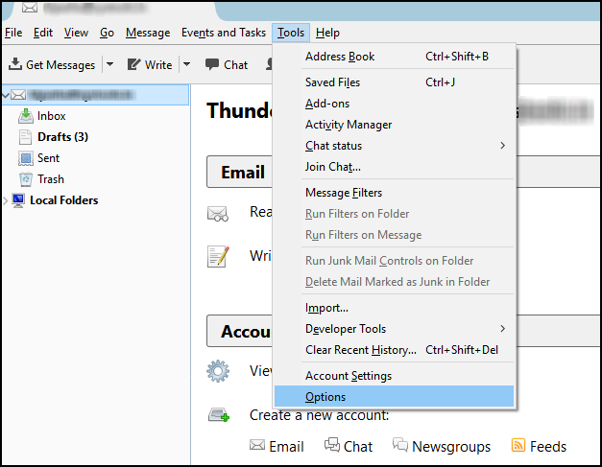Click the Drafts folder icon
The height and width of the screenshot is (467, 602).
(25, 137)
